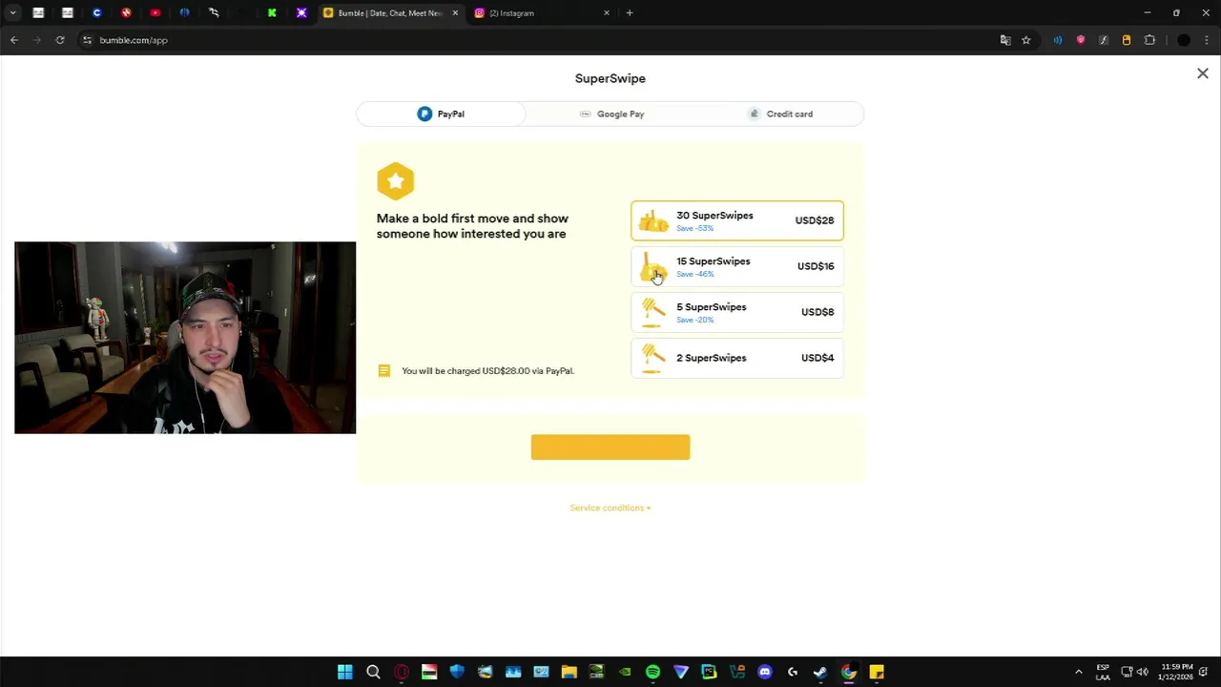Switch to the pinned purple star tab
This screenshot has width=1221, height=687.
[x=301, y=13]
